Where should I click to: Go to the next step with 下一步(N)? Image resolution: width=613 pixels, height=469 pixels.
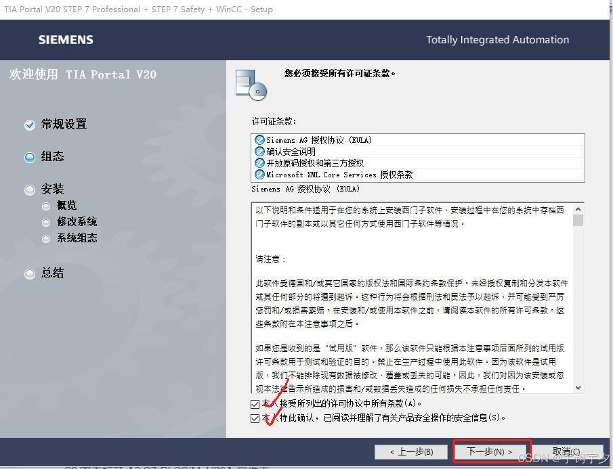coord(489,452)
